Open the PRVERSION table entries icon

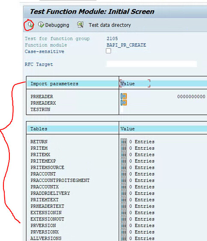pyautogui.click(x=124, y=225)
